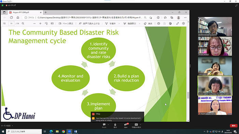Expand audio settings arrow
This screenshot has height=134, width=239.
click(12, 126)
